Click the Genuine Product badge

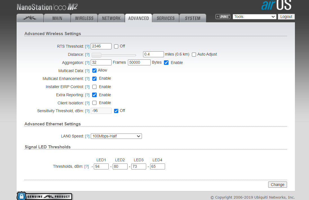(45, 196)
